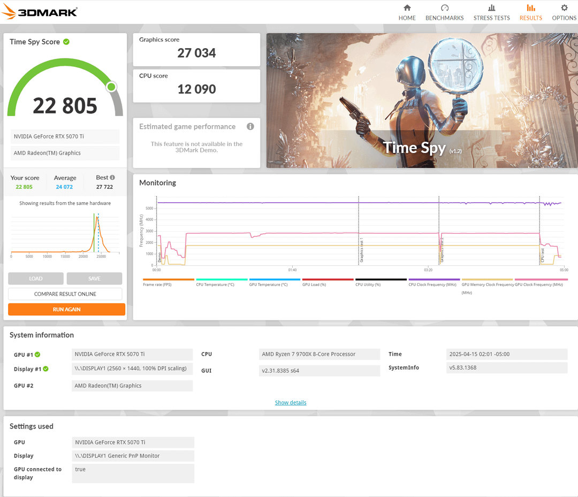The image size is (578, 497).
Task: Open the Options gear icon
Action: pyautogui.click(x=564, y=7)
